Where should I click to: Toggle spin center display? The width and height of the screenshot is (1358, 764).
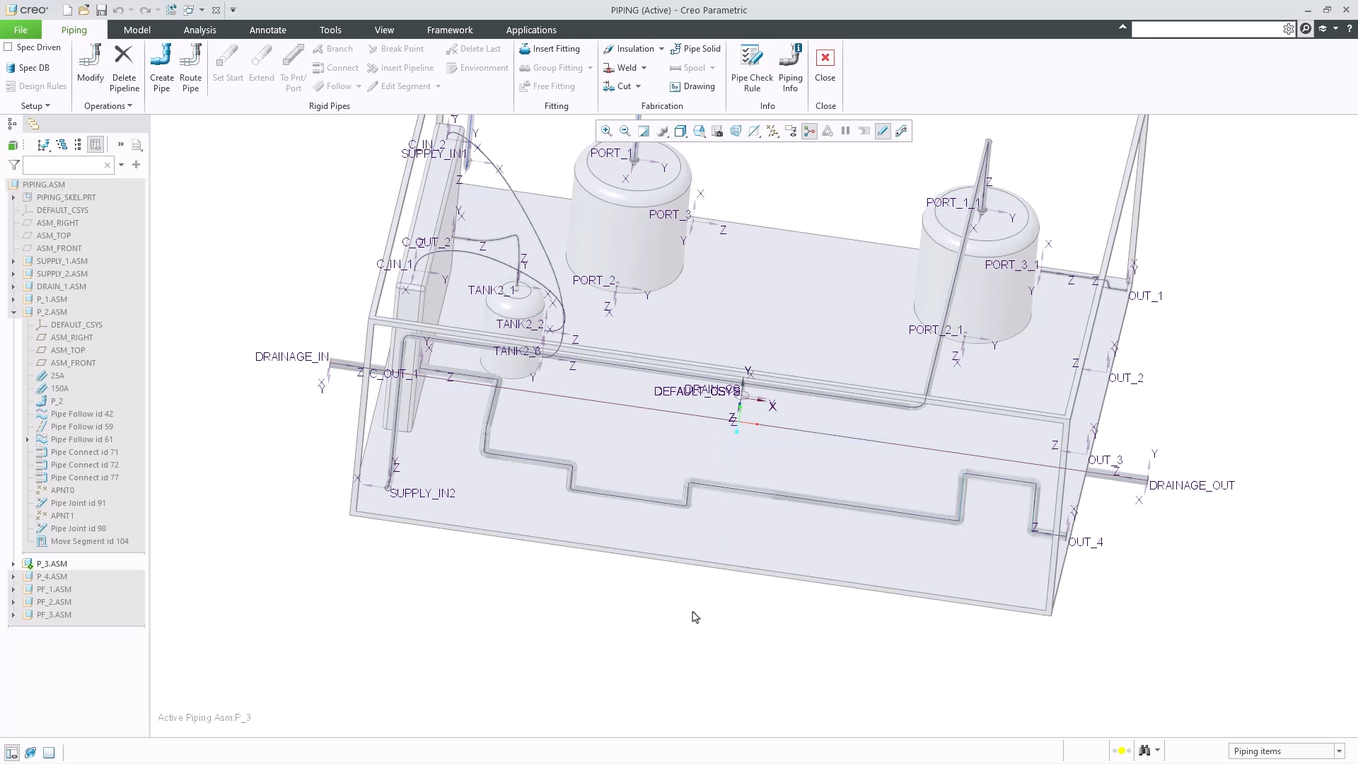809,131
